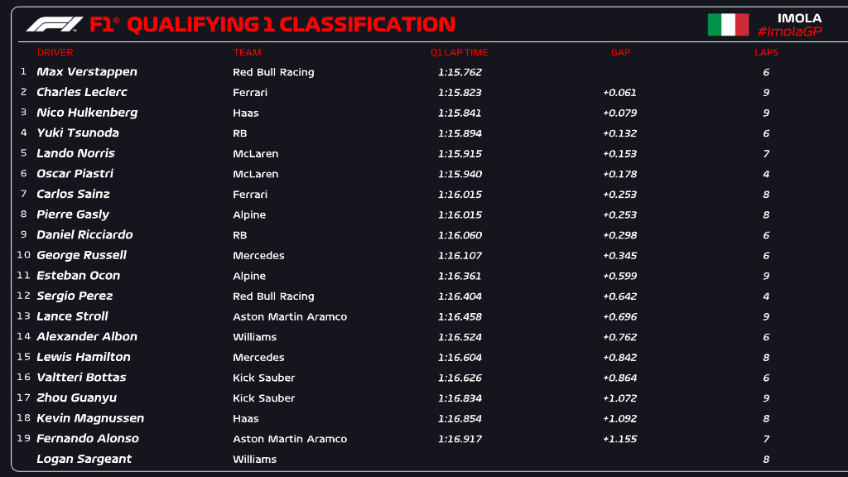
Task: Click the IMOLA venue title
Action: [799, 17]
